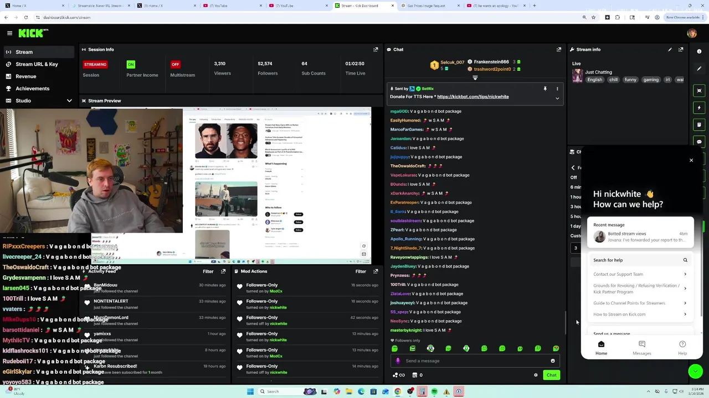709x398 pixels.
Task: Click the screen capture icon in the right rail
Action: (x=699, y=91)
